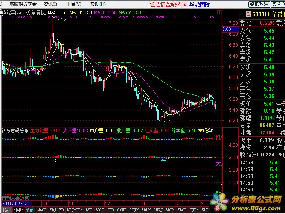
Task: Switch to the KDJ indicator
Action: [53, 210]
